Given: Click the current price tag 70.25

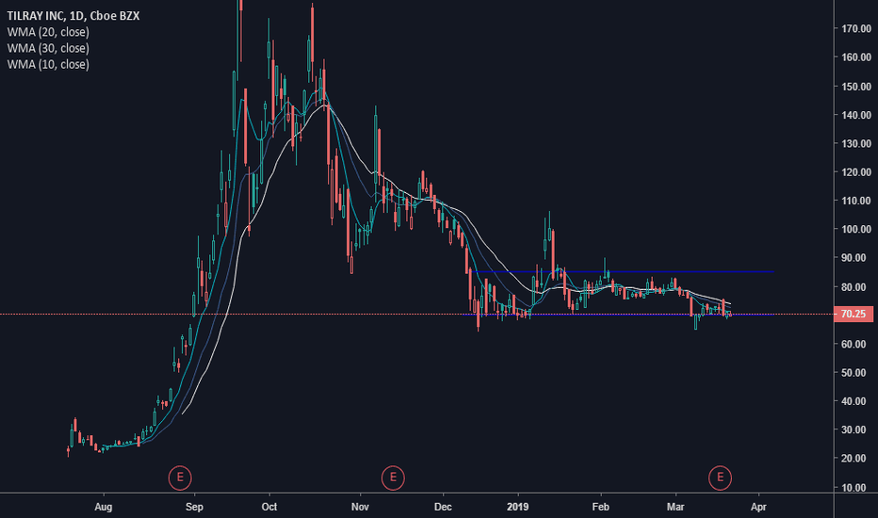Looking at the screenshot, I should 854,315.
